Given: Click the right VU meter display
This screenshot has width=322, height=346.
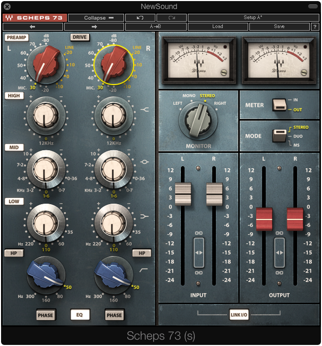Looking at the screenshot, I should 279,60.
